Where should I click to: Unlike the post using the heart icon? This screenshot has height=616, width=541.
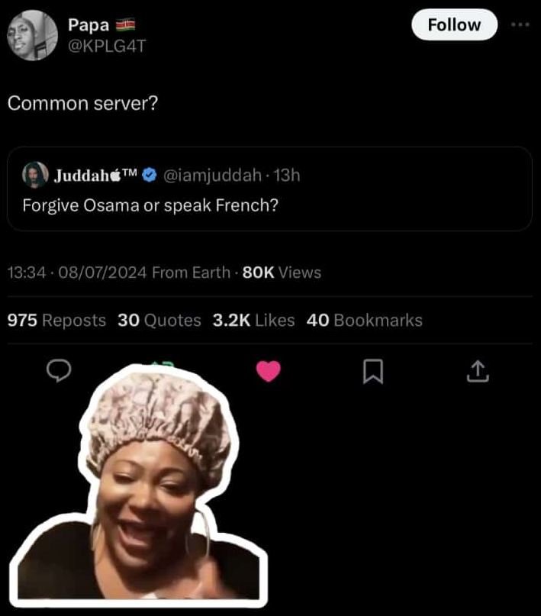(x=269, y=370)
